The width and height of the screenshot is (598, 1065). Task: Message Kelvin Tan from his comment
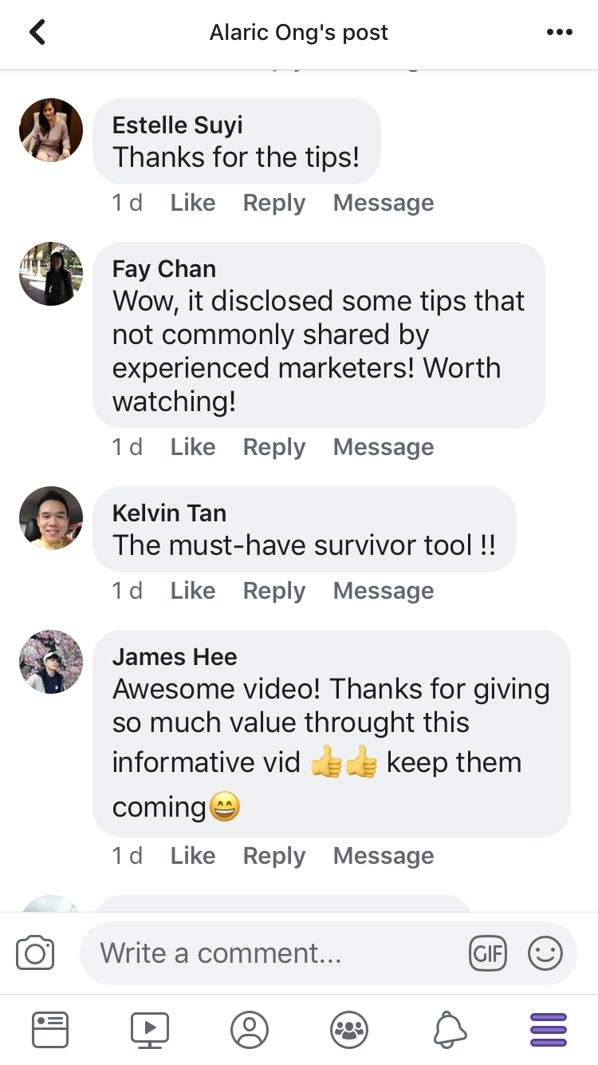tap(384, 591)
